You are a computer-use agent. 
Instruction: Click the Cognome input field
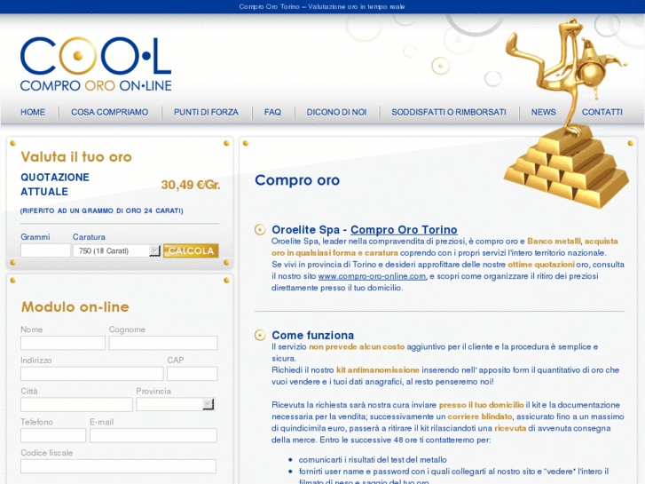[x=163, y=343]
